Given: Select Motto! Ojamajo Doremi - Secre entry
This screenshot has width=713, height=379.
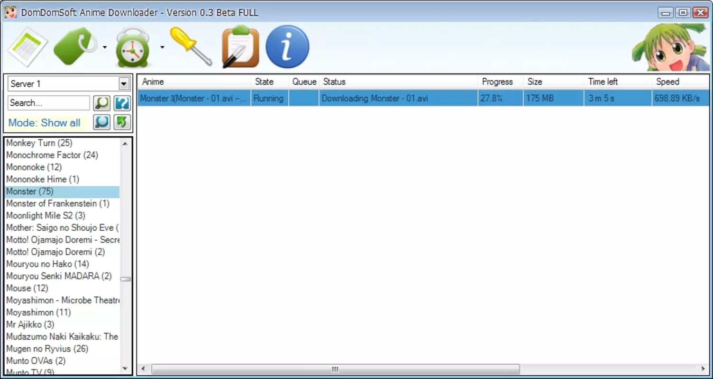Looking at the screenshot, I should pyautogui.click(x=62, y=240).
